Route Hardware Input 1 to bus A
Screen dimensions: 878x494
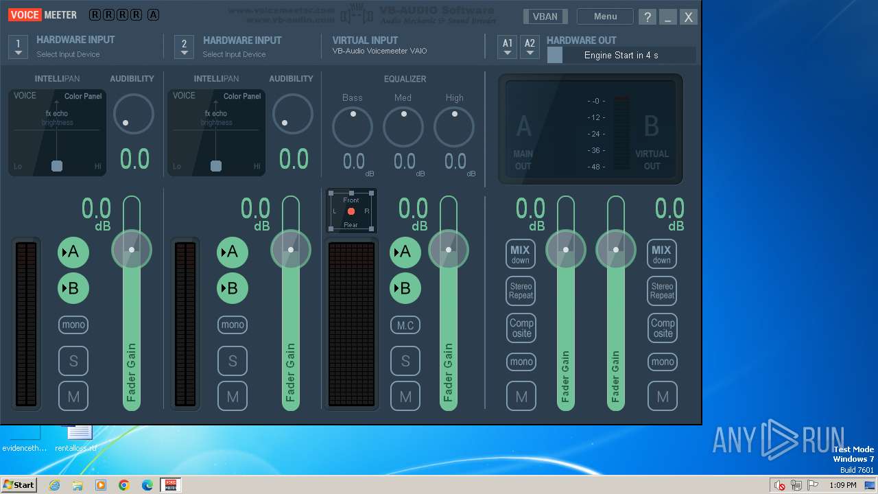[73, 252]
